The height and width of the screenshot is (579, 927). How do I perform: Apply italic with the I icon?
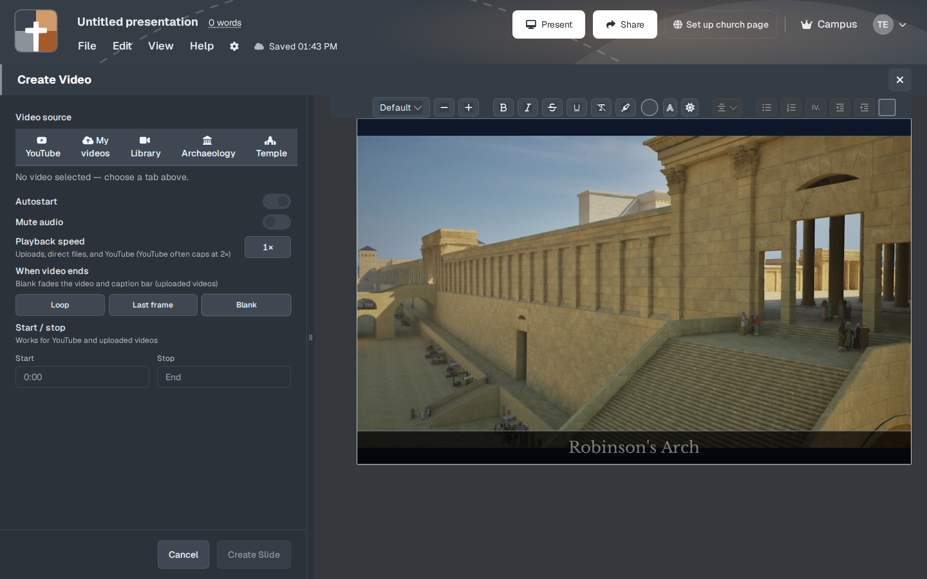528,107
